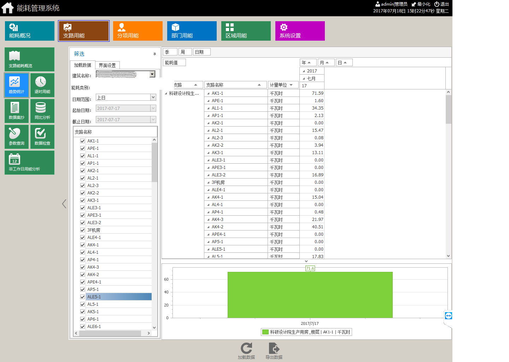The height and width of the screenshot is (362, 509).
Task: Click the green AK1-1 legend swatch
Action: click(265, 332)
